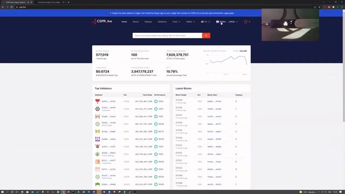This screenshot has height=194, width=345.
Task: Click the orange search magnifier button
Action: pos(206,36)
